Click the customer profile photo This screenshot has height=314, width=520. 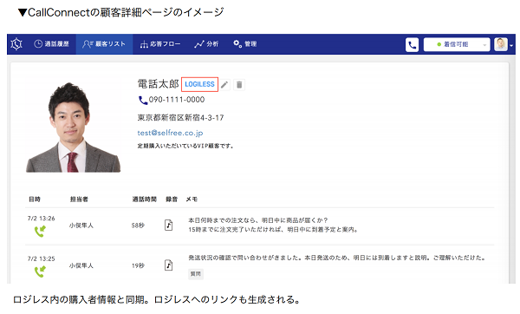click(74, 126)
